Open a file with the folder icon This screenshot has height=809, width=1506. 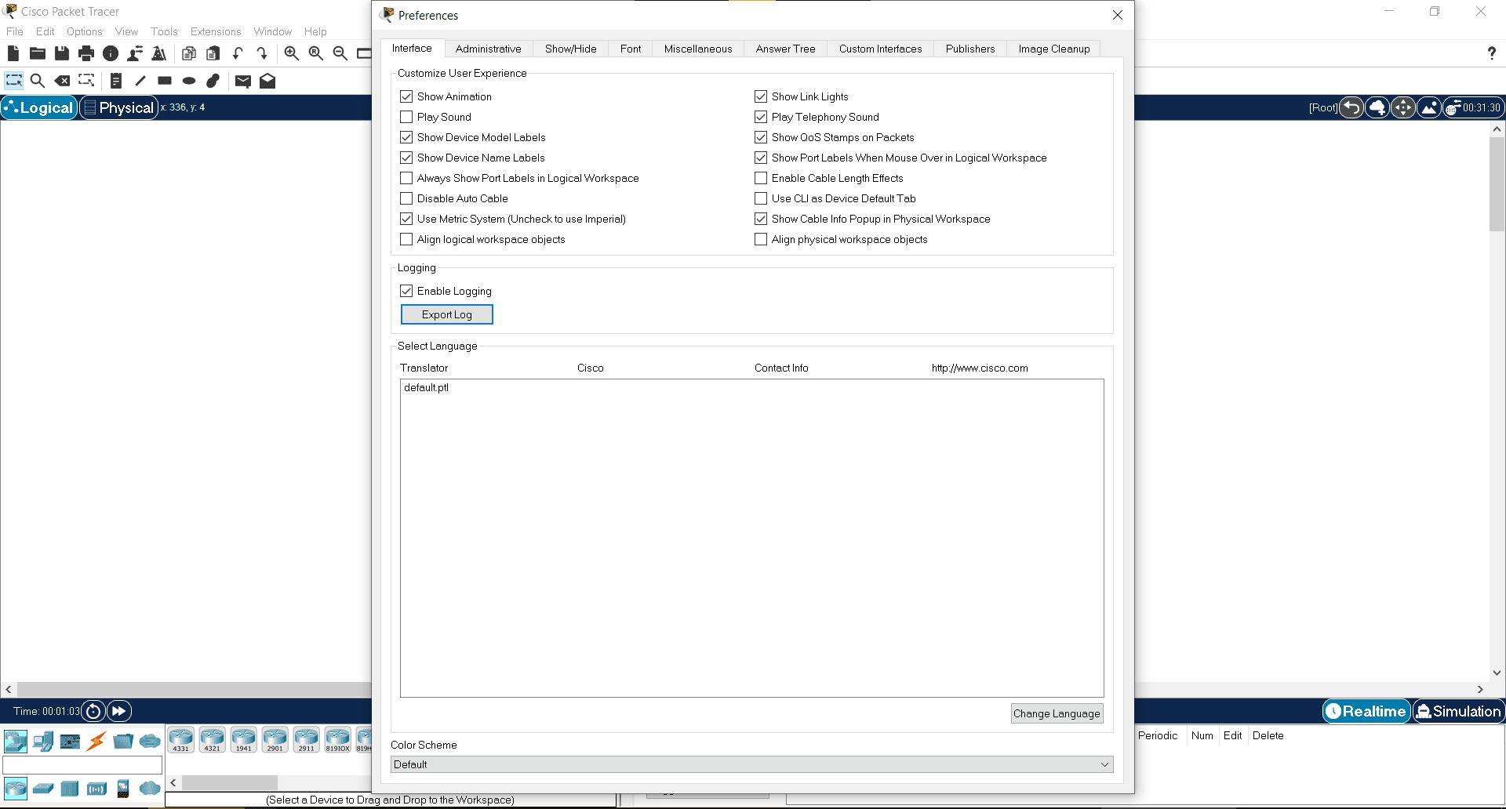(38, 53)
